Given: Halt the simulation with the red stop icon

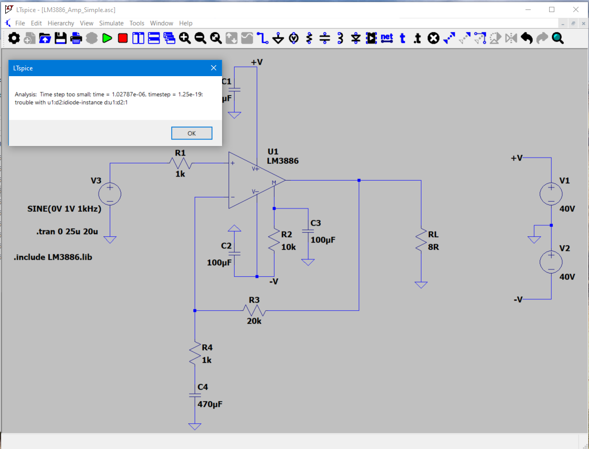Looking at the screenshot, I should (122, 38).
